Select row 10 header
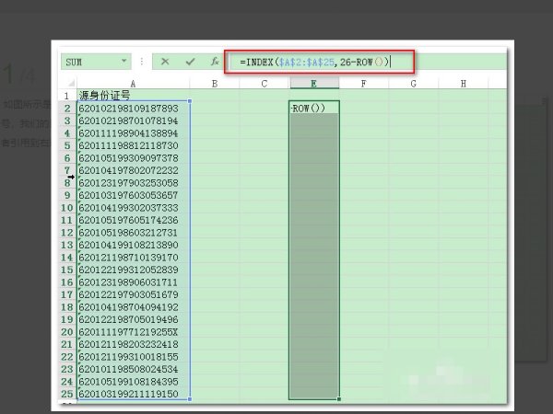553x414 pixels. [67, 208]
